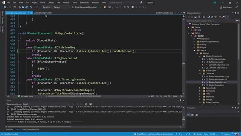Click Collapse All icon in Solution Explorer
The height and width of the screenshot is (136, 241).
click(x=212, y=17)
